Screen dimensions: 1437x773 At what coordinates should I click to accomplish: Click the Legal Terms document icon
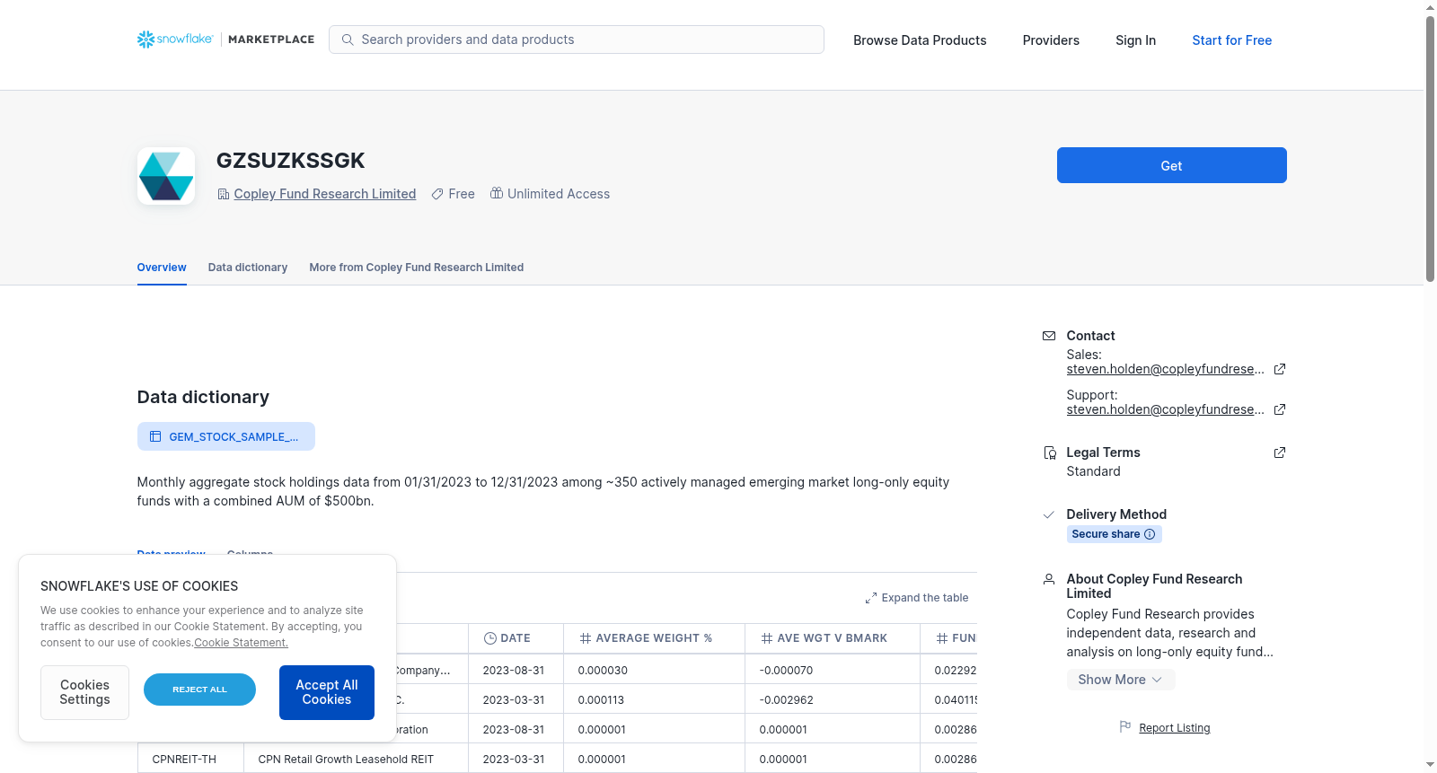click(x=1049, y=452)
